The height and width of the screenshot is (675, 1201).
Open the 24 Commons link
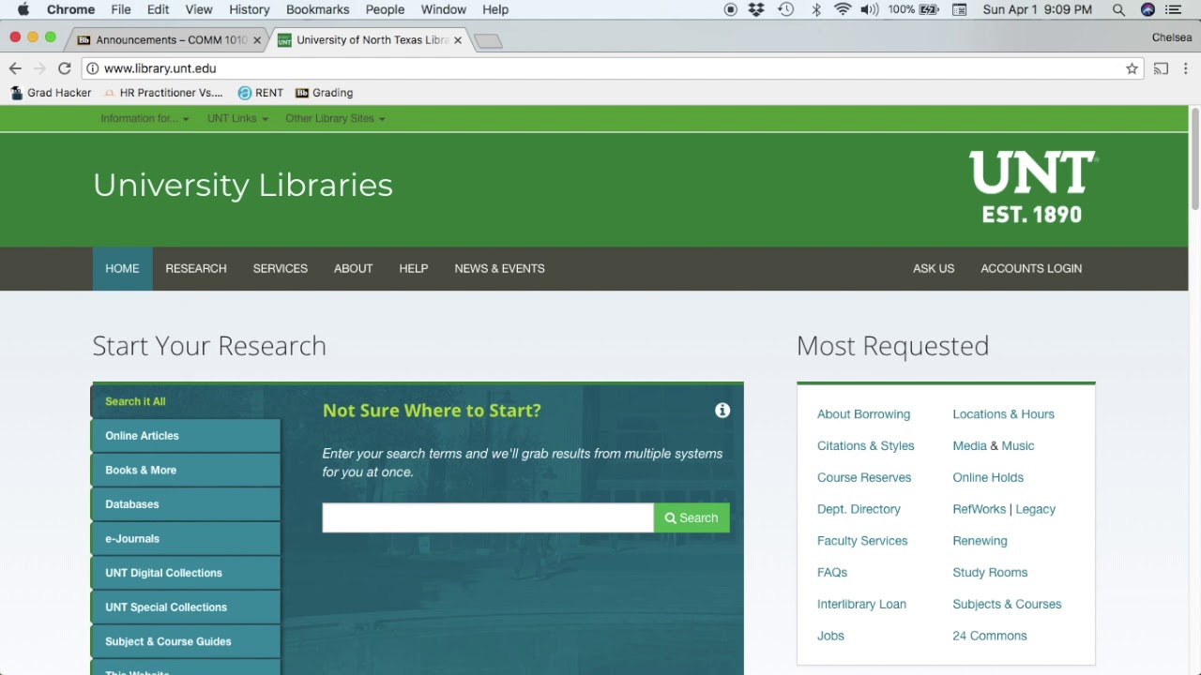[x=990, y=636]
